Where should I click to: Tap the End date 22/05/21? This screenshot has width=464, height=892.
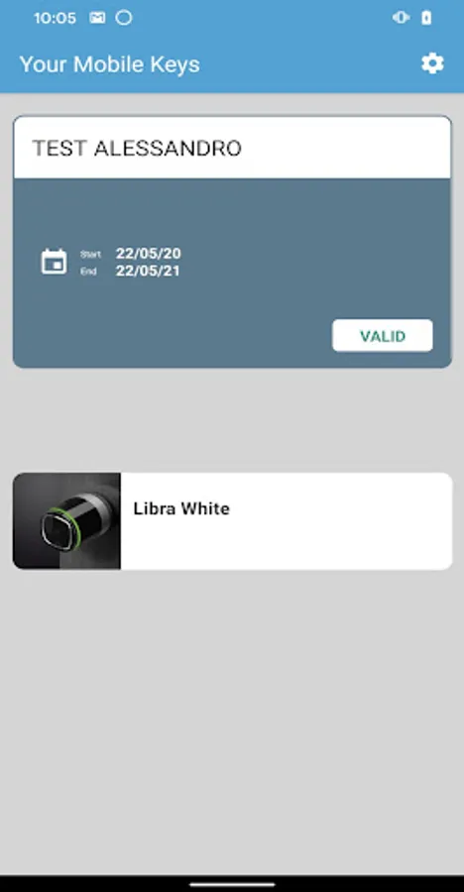point(148,271)
